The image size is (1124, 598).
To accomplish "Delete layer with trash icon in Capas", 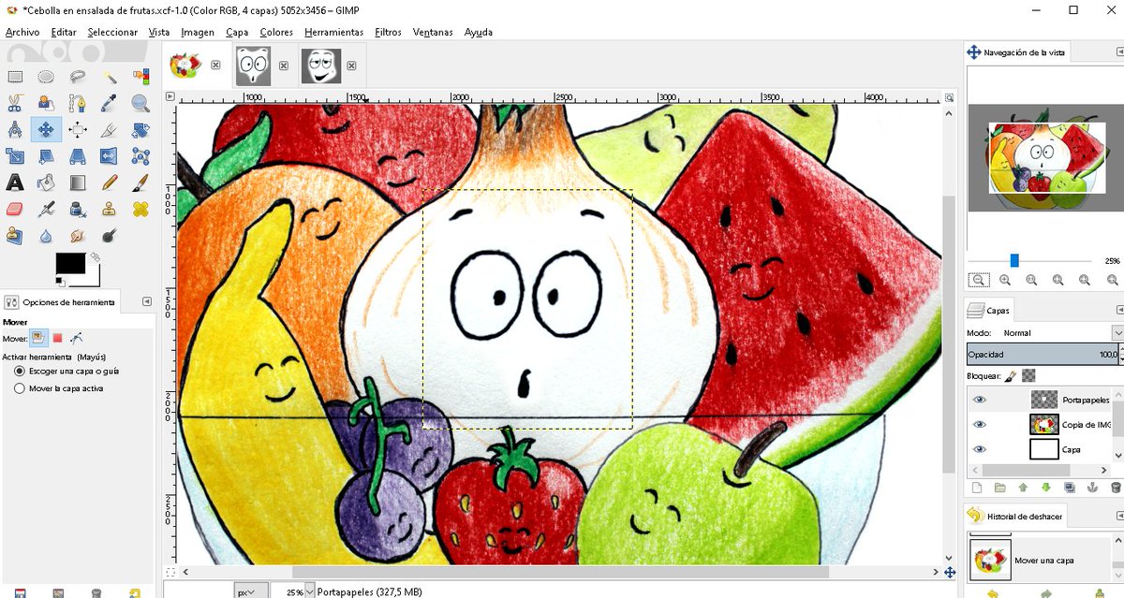I will 1115,488.
